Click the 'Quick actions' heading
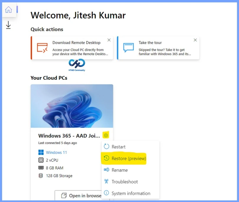The image size is (239, 202). tap(47, 29)
